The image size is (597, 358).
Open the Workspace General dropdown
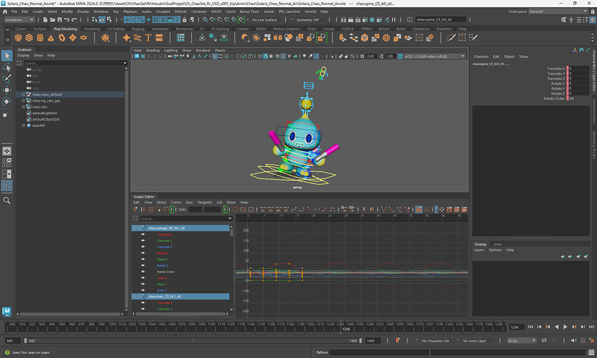558,11
